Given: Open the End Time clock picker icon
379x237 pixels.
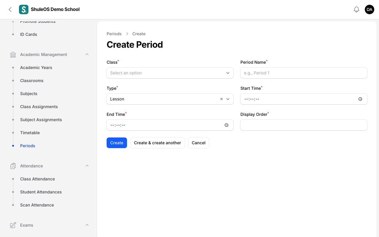Looking at the screenshot, I should 227,125.
